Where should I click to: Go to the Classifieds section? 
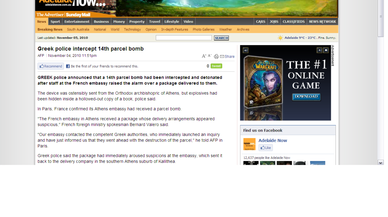pos(293,22)
